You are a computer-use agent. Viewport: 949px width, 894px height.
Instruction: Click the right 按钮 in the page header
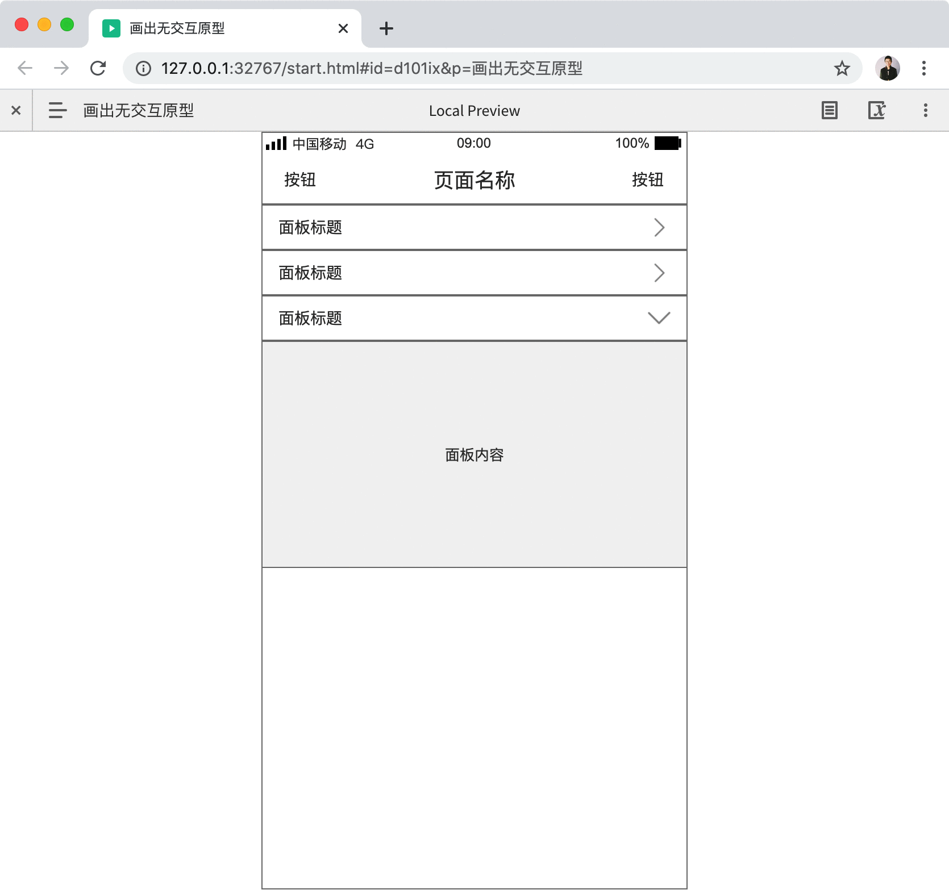648,179
